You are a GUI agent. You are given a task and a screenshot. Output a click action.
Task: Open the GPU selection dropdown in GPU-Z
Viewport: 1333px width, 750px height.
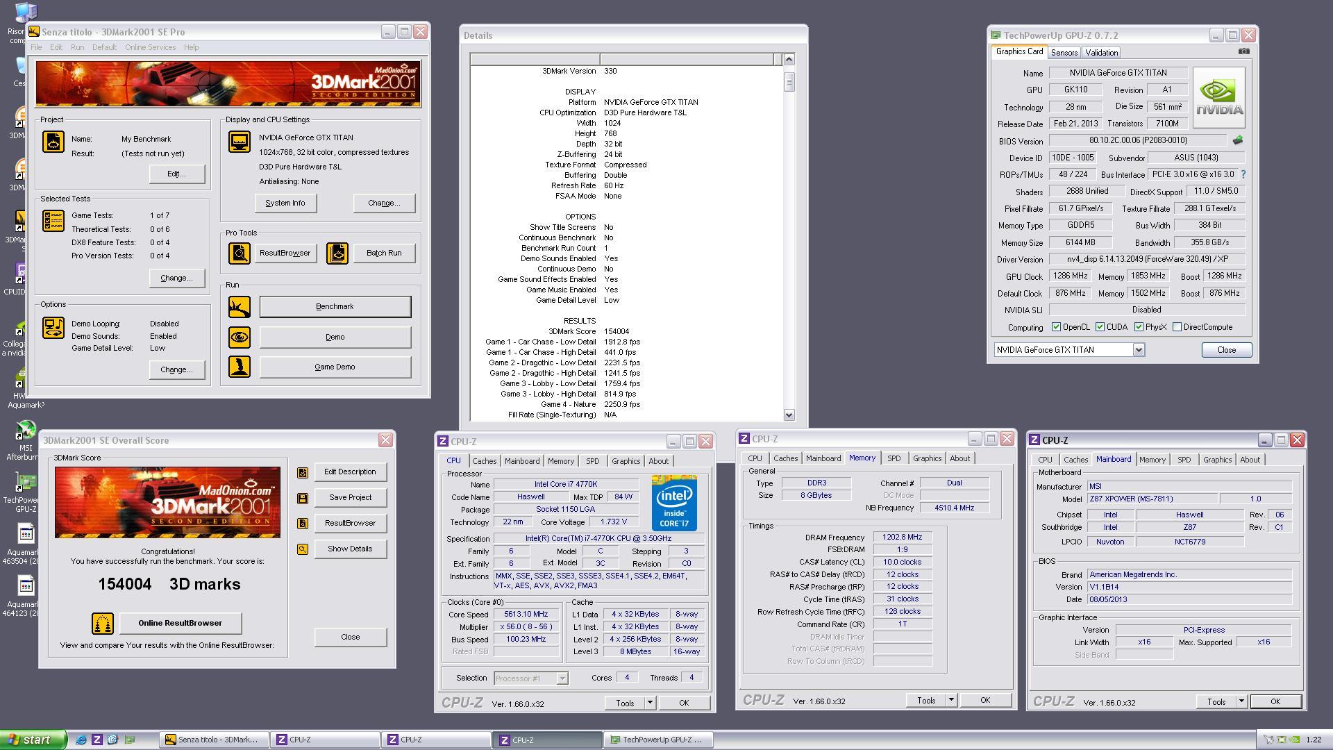click(1139, 350)
